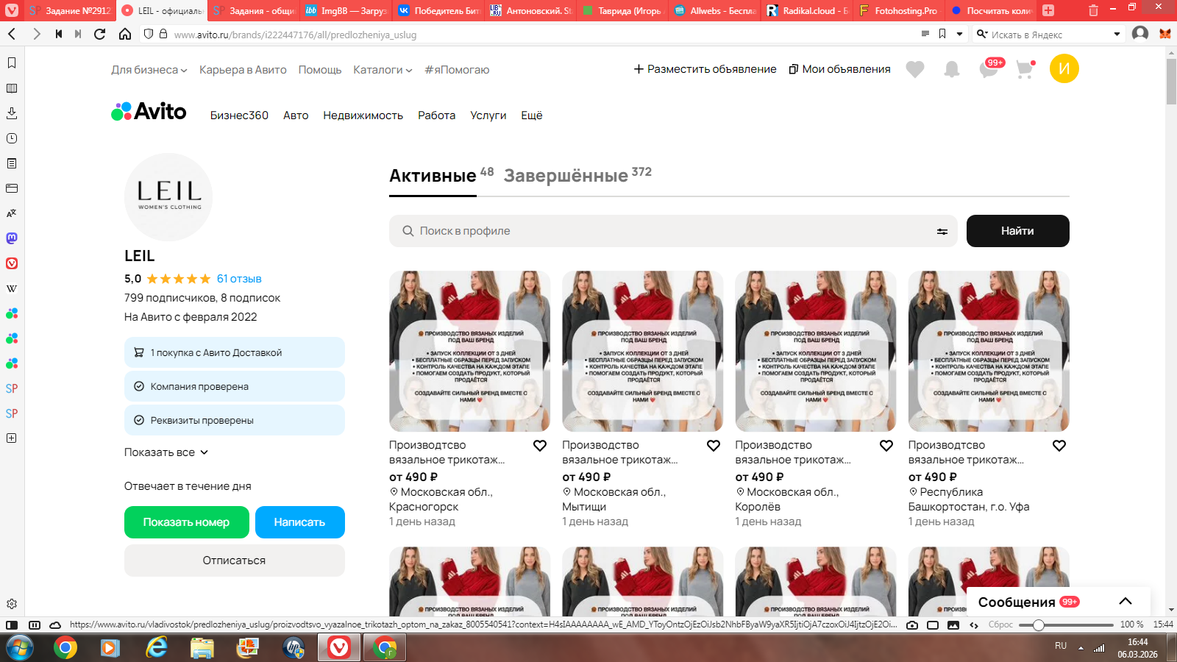The image size is (1177, 662).
Task: Toggle images and animations in status bar
Action: coord(953,625)
